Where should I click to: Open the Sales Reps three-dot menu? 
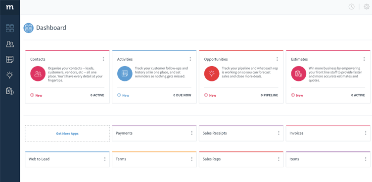pyautogui.click(x=279, y=159)
